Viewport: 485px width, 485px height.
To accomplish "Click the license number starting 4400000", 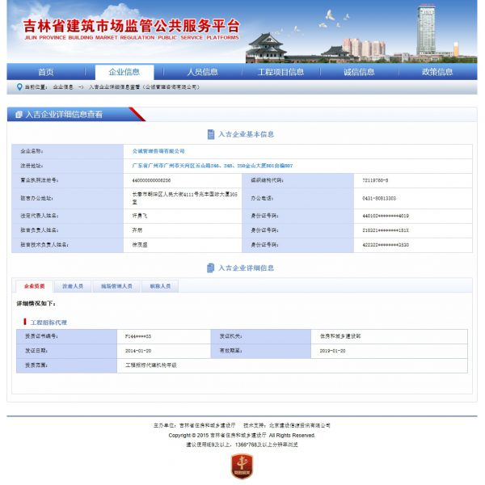I will click(151, 180).
